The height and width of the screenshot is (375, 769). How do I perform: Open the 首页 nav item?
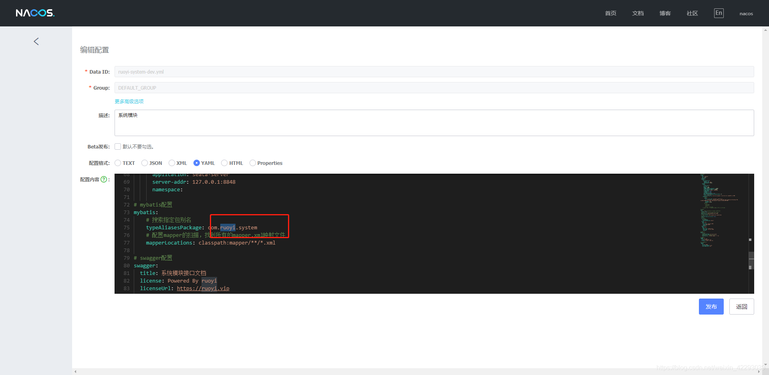click(611, 14)
